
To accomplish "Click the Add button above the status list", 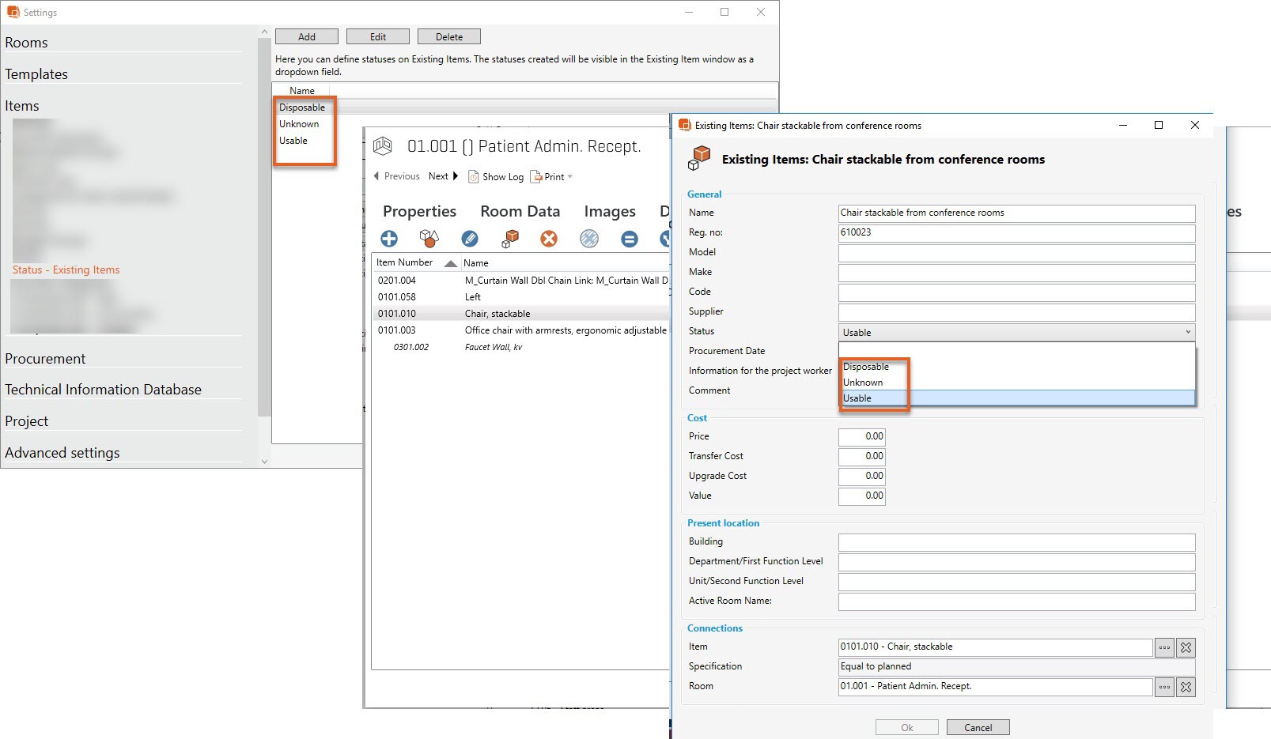I will pos(306,36).
